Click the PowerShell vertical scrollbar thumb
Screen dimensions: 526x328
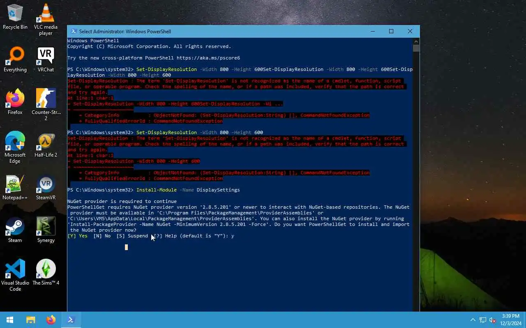416,48
